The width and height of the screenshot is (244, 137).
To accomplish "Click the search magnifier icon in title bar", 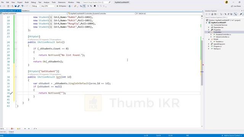I will [x=109, y=2].
